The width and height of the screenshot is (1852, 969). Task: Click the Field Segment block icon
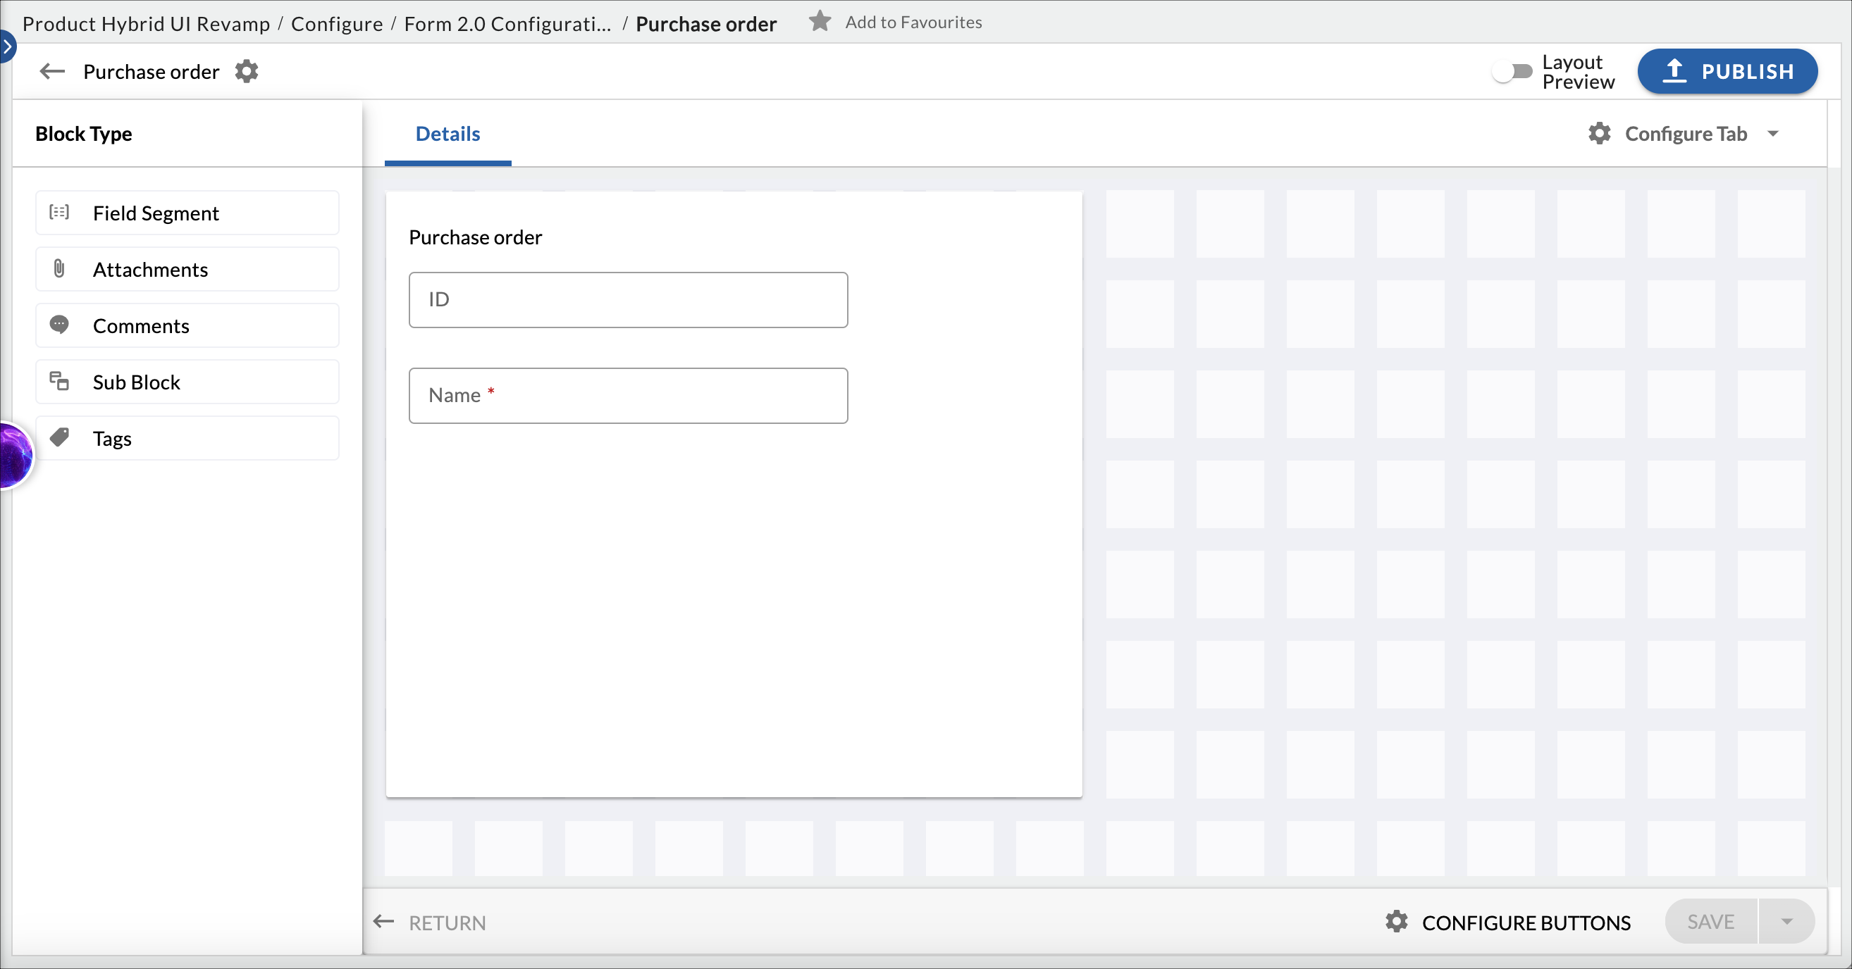59,212
